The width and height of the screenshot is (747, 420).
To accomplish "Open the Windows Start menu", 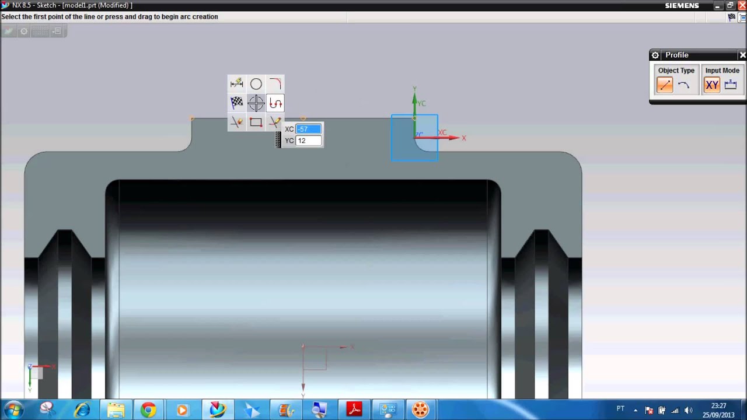I will [14, 409].
